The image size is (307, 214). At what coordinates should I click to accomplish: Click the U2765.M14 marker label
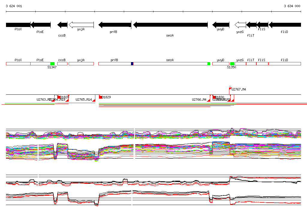(x=84, y=100)
